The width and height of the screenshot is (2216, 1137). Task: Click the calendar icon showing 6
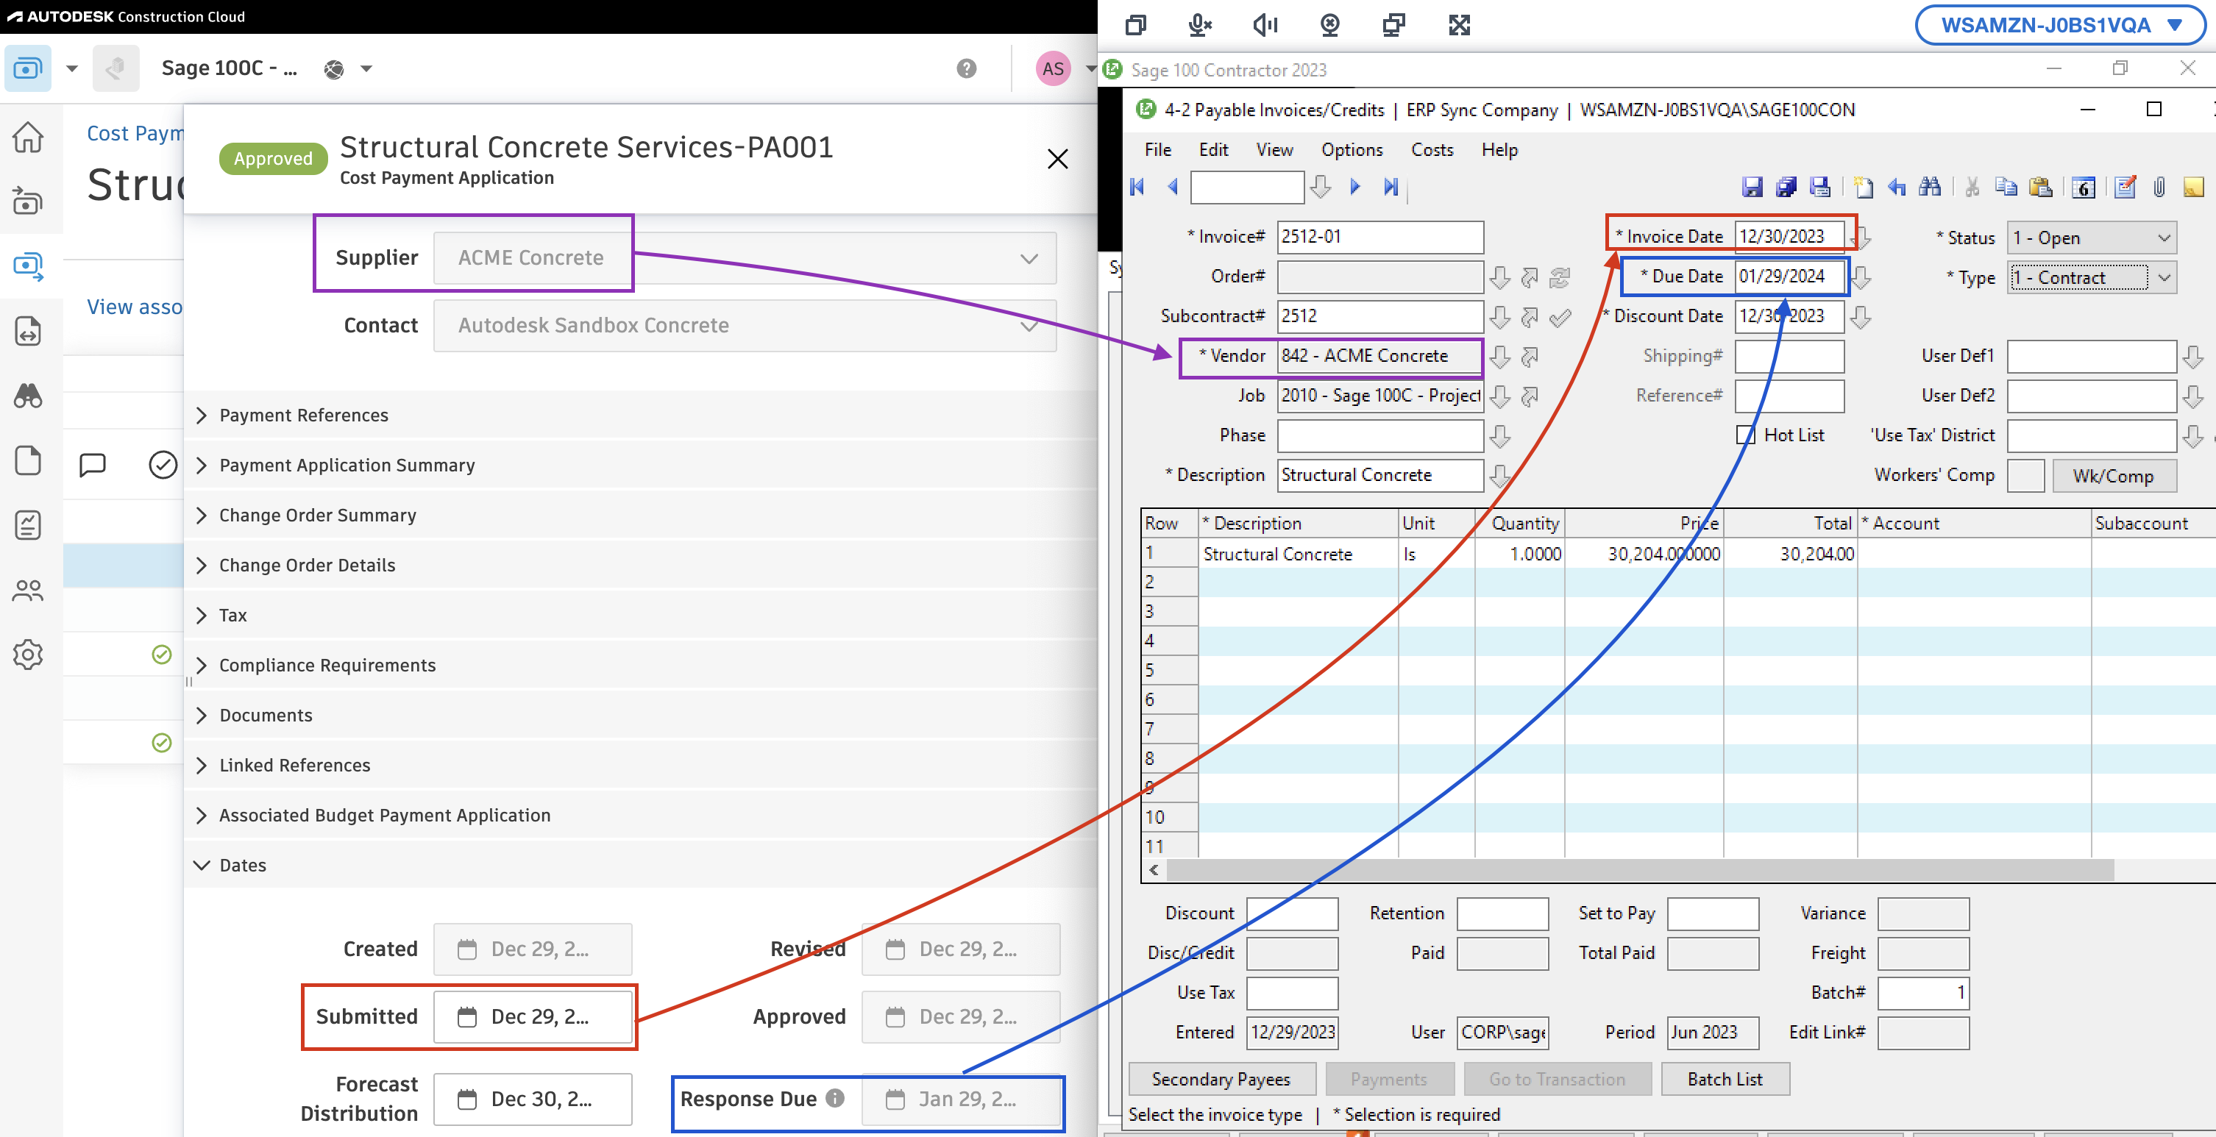pyautogui.click(x=2083, y=187)
